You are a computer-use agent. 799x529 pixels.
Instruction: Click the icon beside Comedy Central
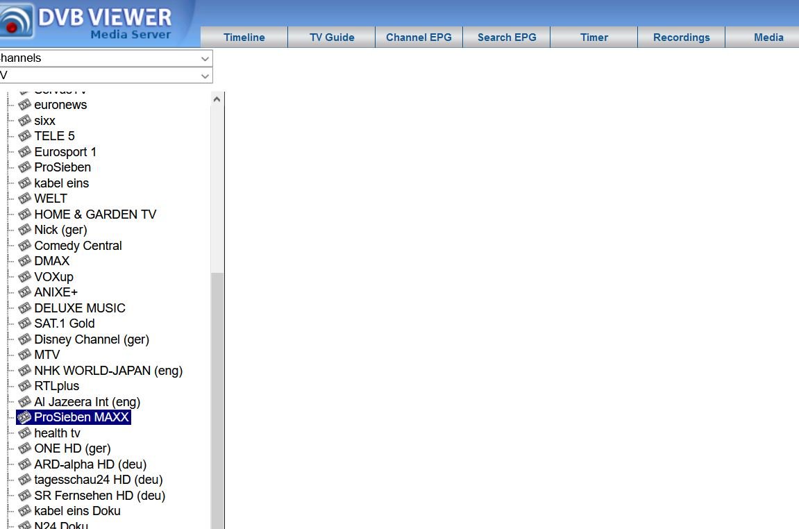25,246
